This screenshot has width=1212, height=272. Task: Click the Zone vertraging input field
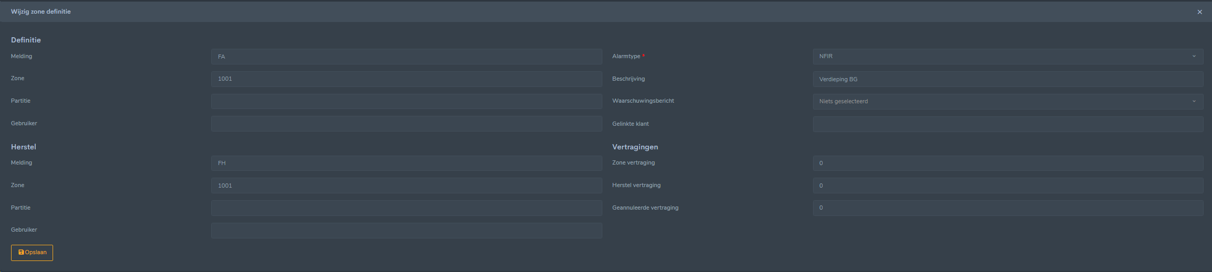(x=1008, y=163)
